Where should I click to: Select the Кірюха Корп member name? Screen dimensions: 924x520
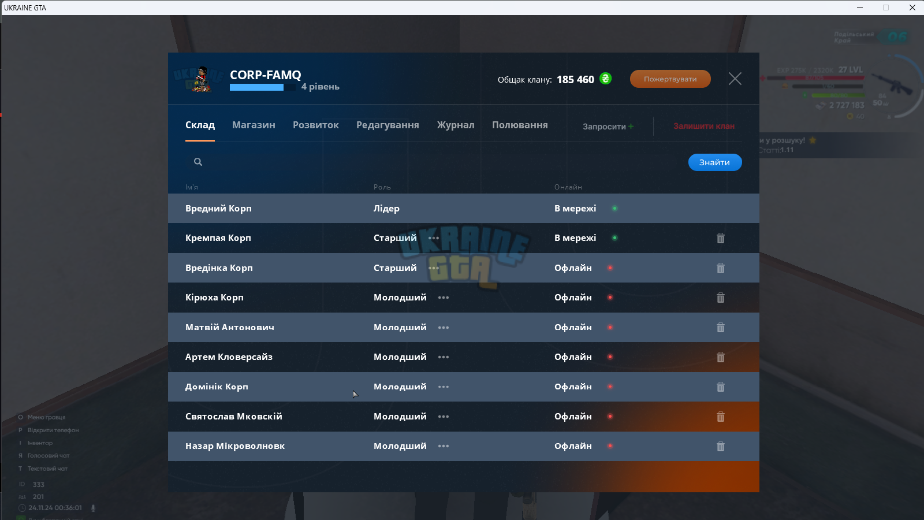[x=214, y=298]
